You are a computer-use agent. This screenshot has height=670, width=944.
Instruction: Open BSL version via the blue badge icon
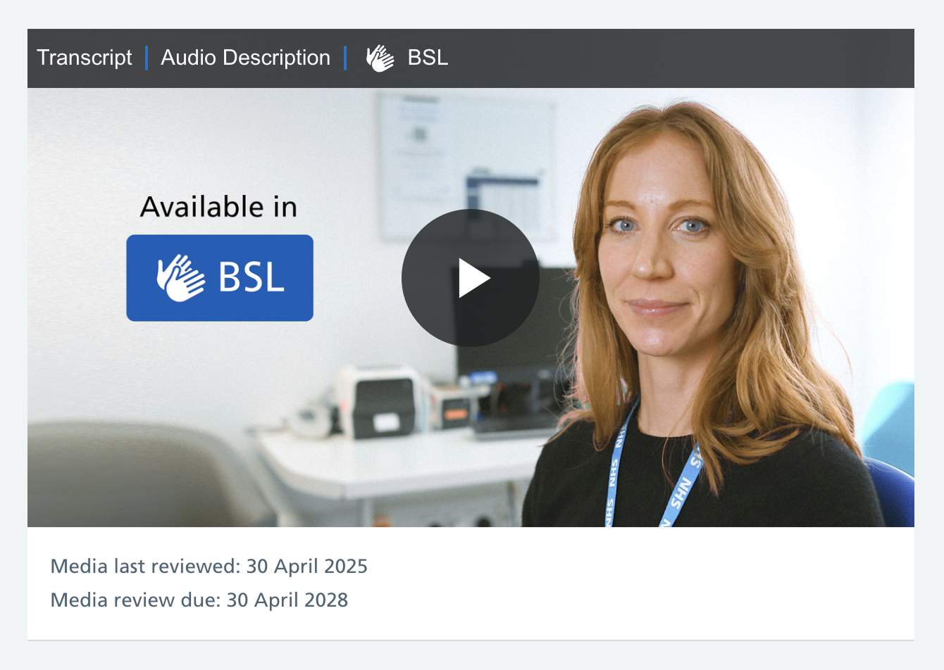point(219,277)
